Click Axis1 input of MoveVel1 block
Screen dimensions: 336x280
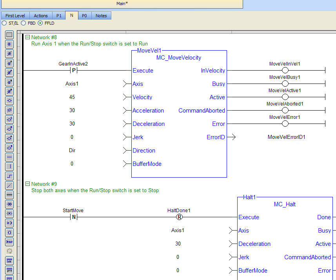tap(72, 84)
